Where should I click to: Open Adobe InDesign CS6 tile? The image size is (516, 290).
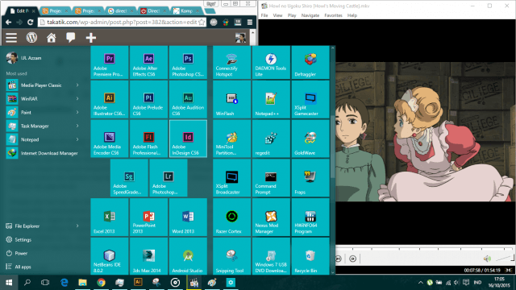click(188, 139)
